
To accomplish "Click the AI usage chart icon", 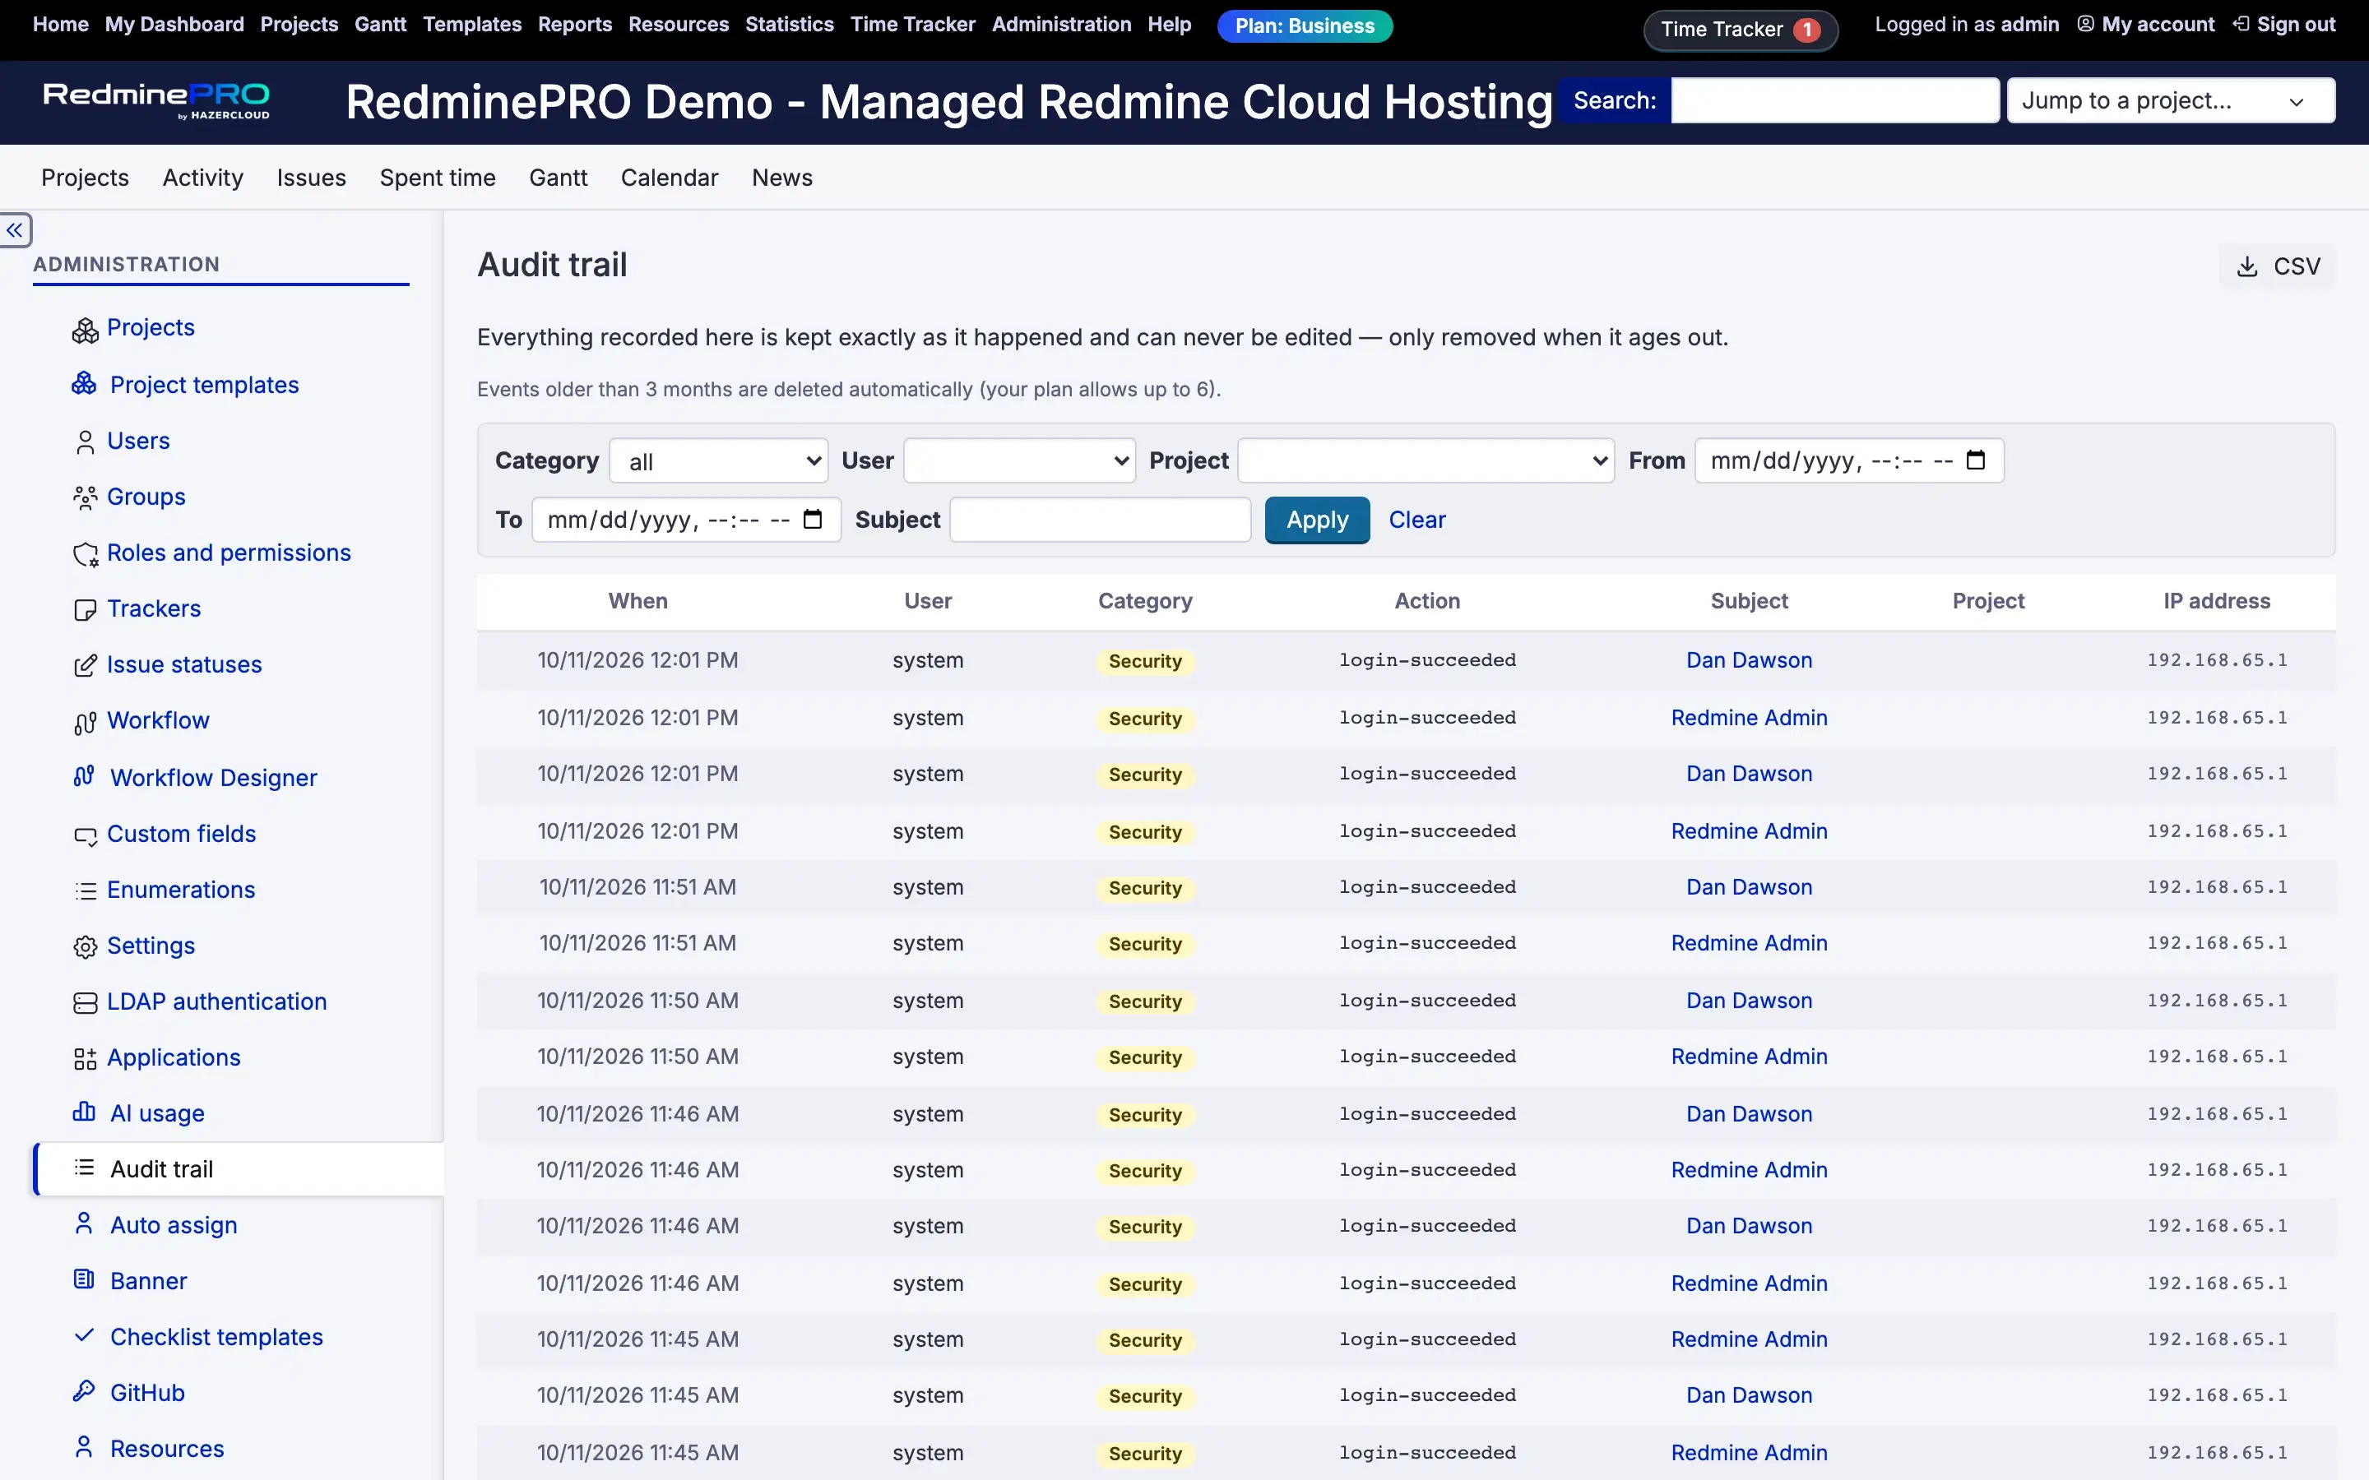I will click(84, 1112).
